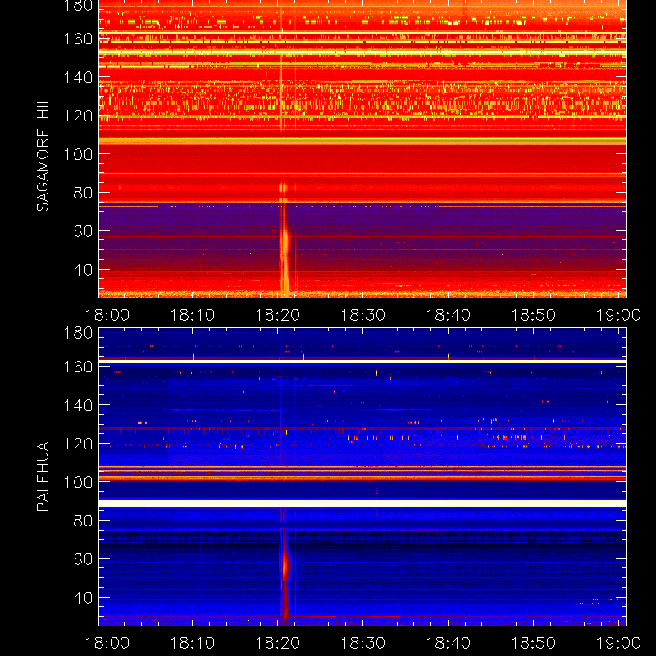Pick the 160 tick label on Palehua axis
This screenshot has width=656, height=656.
(78, 367)
